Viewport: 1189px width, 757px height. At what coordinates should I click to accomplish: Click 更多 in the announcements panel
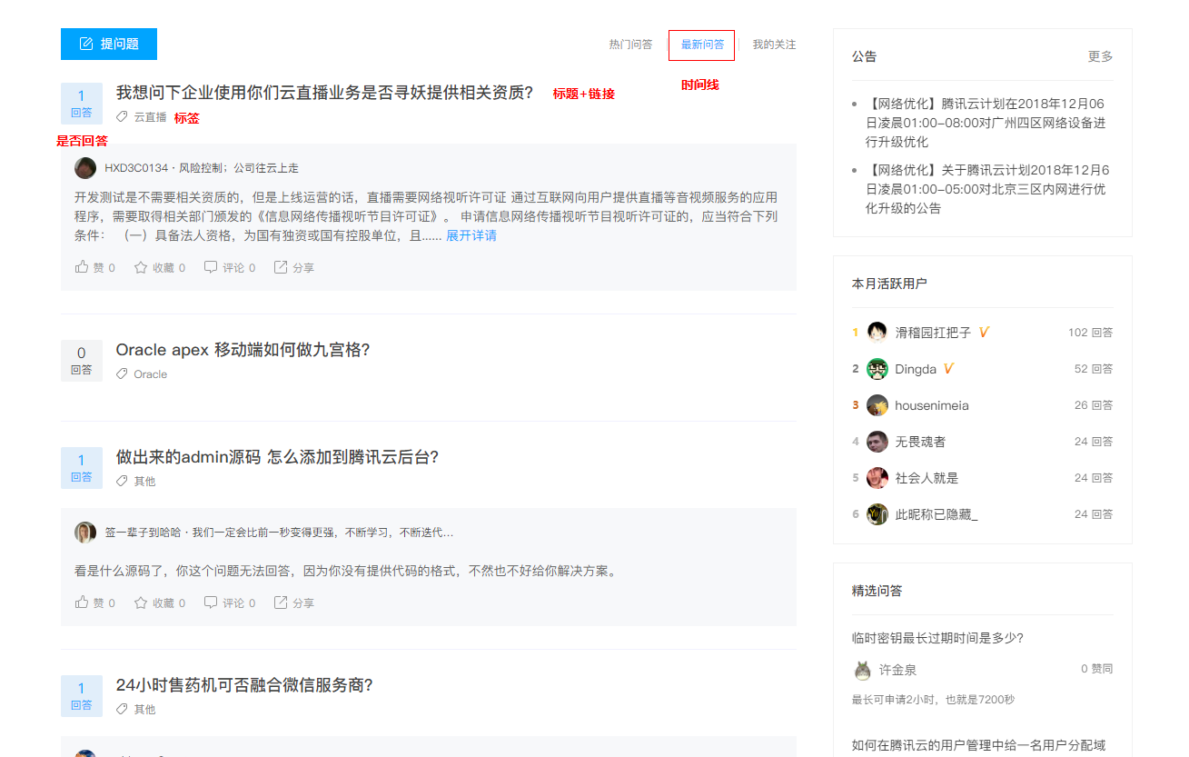1100,56
